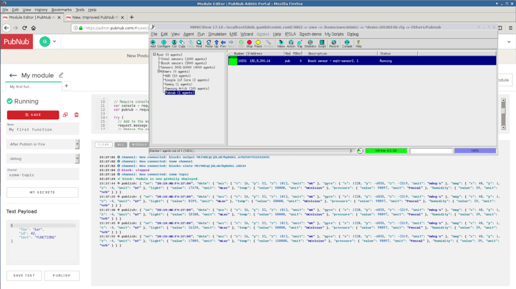The height and width of the screenshot is (289, 516).
Task: Click the Trap toolbar icon
Action: (x=300, y=43)
